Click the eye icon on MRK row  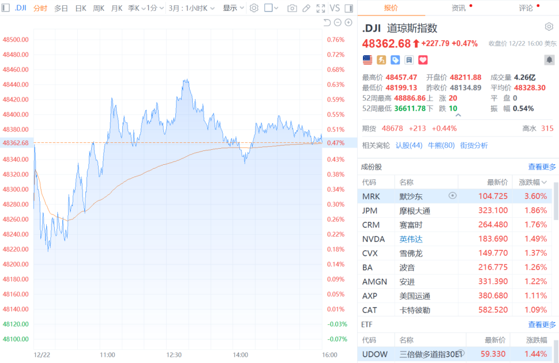(452, 195)
